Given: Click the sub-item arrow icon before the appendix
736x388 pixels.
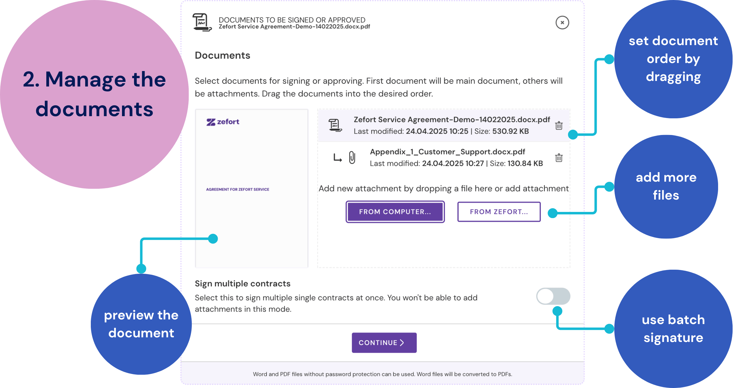Looking at the screenshot, I should (337, 158).
